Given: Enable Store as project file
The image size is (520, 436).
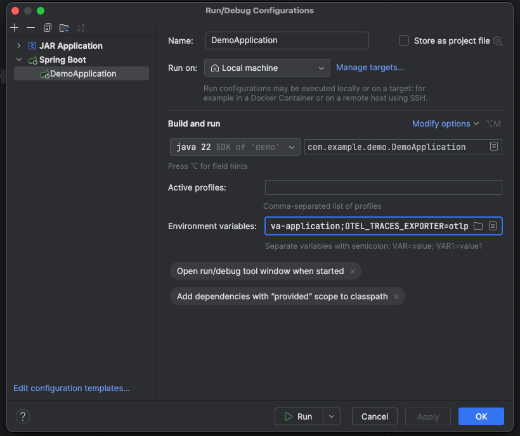Looking at the screenshot, I should (x=404, y=40).
